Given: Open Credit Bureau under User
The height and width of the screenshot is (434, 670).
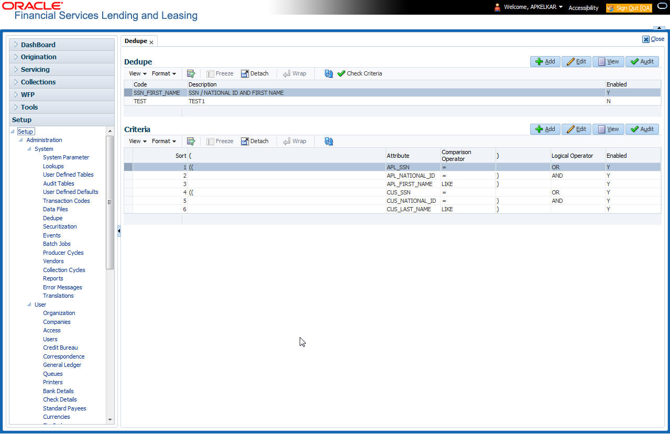Looking at the screenshot, I should tap(61, 348).
